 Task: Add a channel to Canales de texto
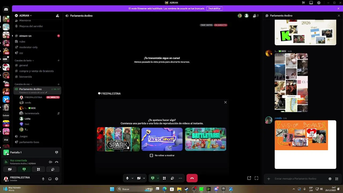click(58, 60)
